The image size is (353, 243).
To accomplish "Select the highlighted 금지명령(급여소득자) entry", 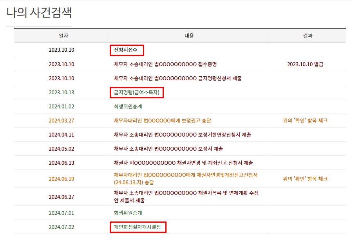I will coord(136,93).
